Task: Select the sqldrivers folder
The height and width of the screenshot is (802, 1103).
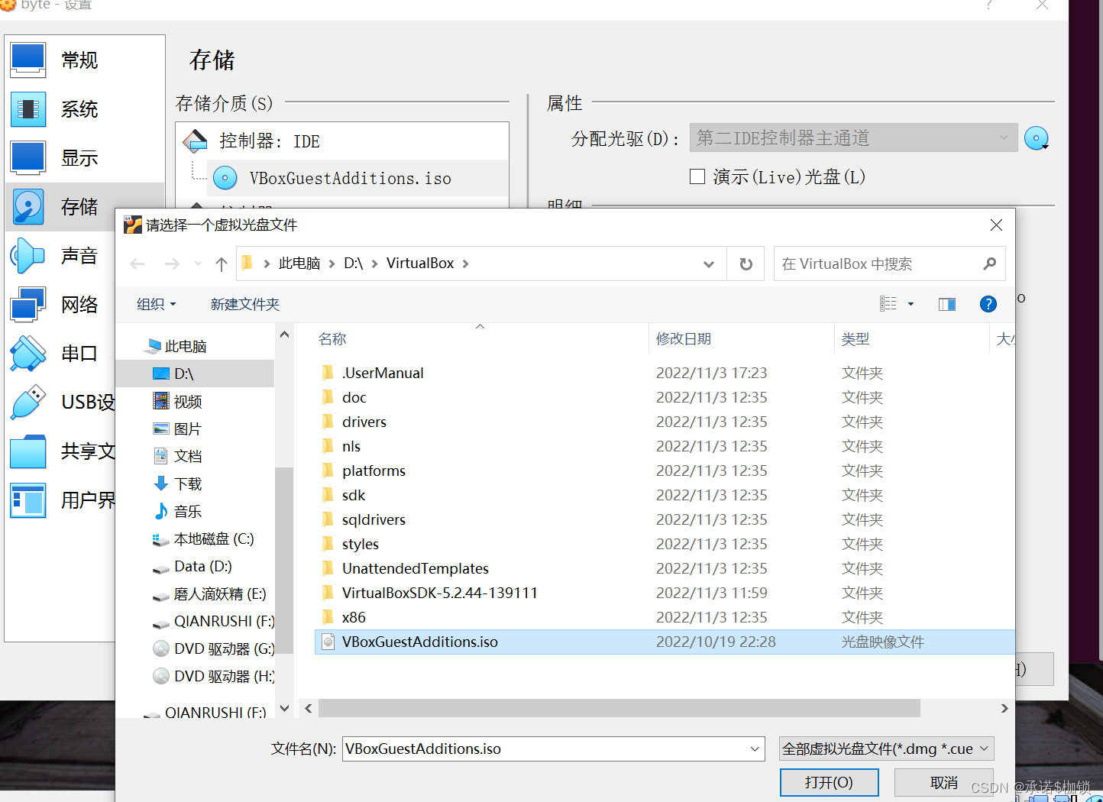Action: 374,519
